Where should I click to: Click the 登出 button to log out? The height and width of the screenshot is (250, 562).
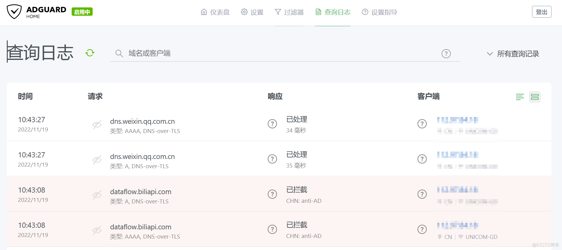point(542,11)
